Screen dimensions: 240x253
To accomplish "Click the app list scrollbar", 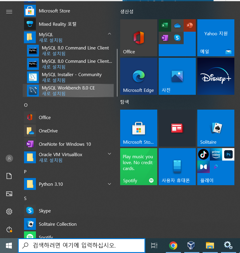I will click(x=117, y=73).
